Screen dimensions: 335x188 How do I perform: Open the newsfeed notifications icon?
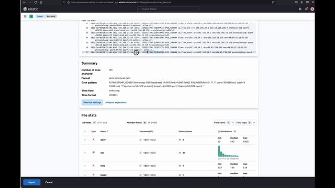(x=306, y=9)
